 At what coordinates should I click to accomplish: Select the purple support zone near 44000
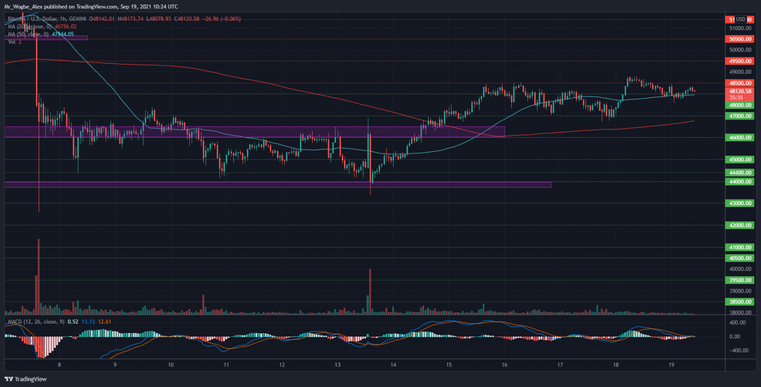pos(277,185)
